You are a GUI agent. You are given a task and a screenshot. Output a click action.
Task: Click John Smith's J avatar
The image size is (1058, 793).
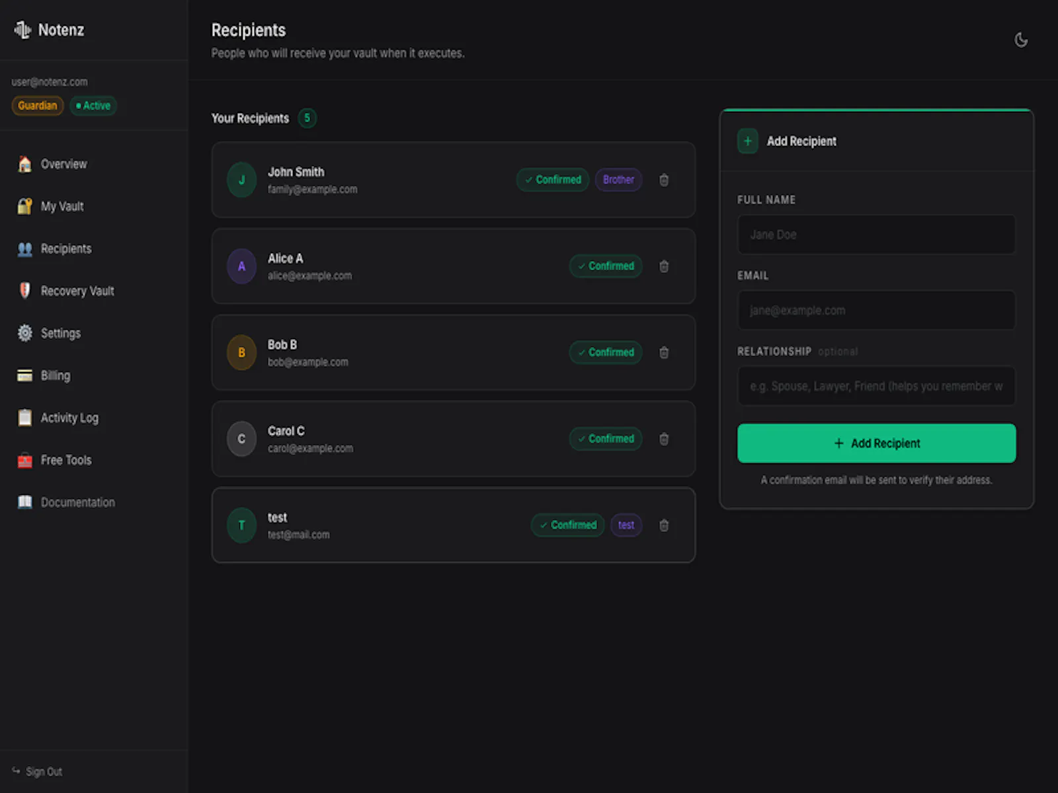click(x=241, y=180)
